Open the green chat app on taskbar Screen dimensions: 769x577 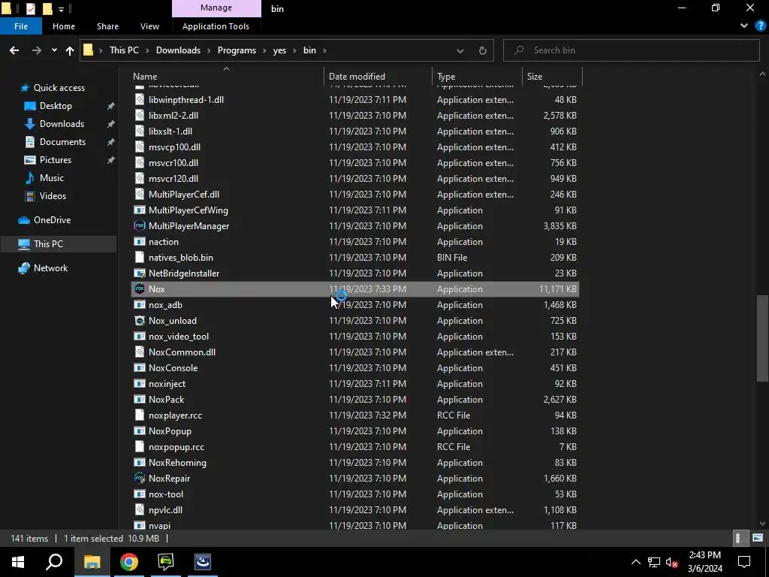(x=166, y=562)
